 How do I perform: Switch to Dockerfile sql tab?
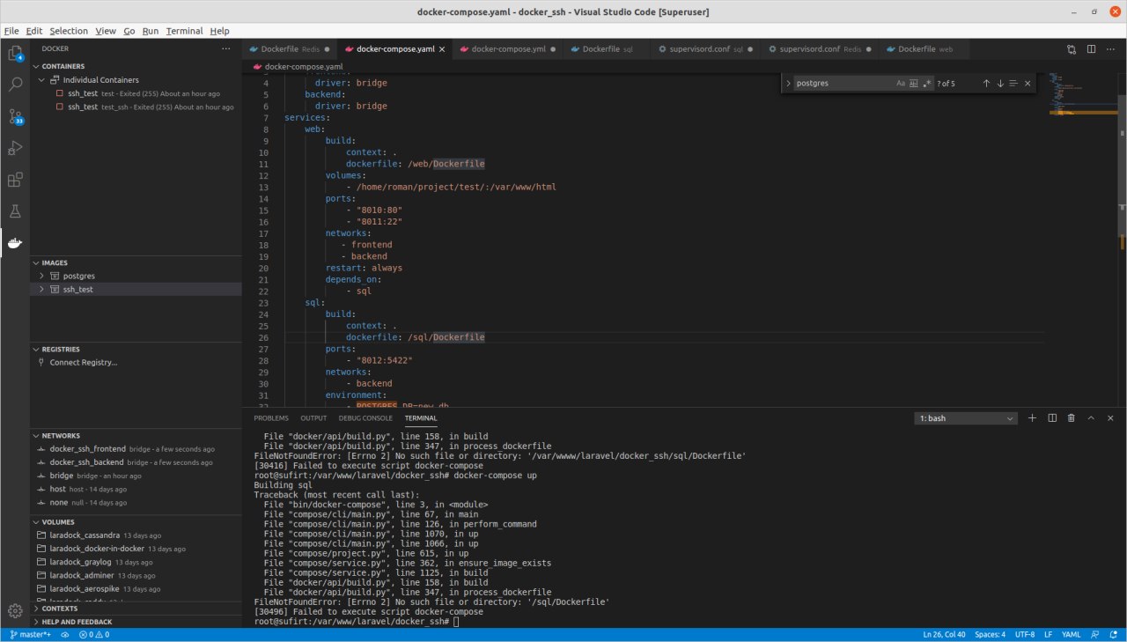click(x=608, y=49)
